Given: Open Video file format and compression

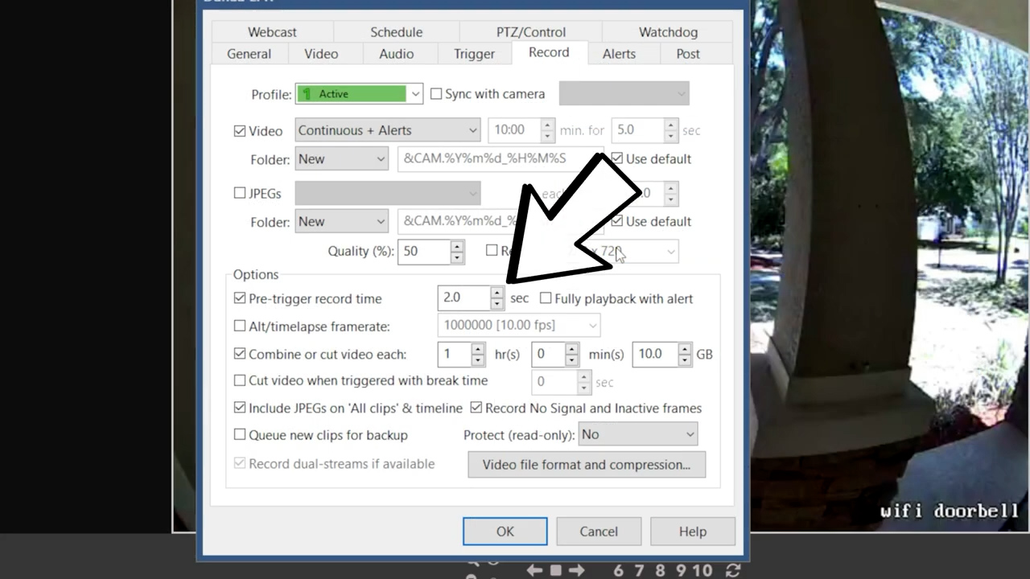Looking at the screenshot, I should [587, 465].
